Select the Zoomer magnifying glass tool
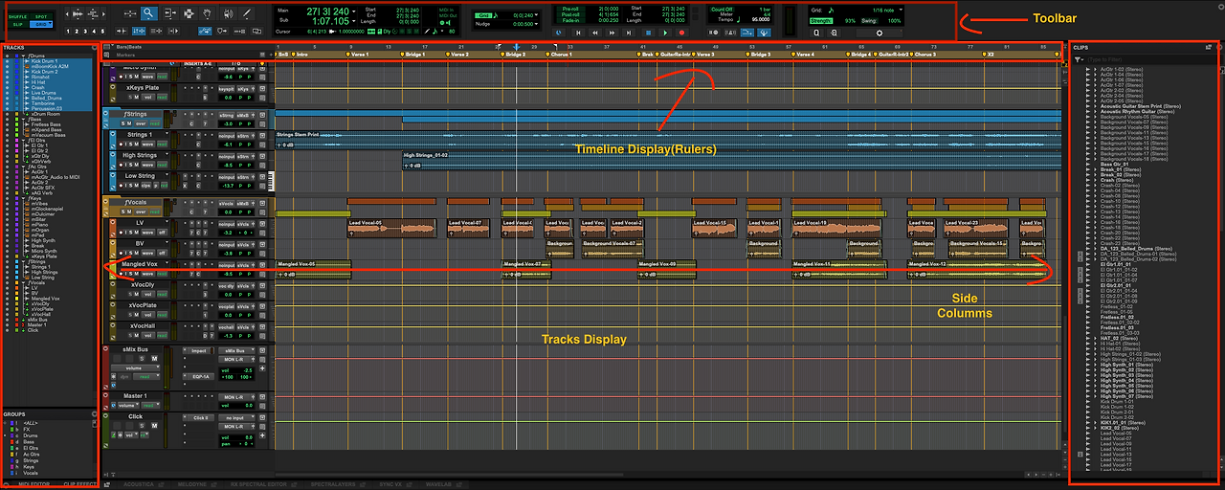This screenshot has width=1225, height=490. [x=149, y=13]
